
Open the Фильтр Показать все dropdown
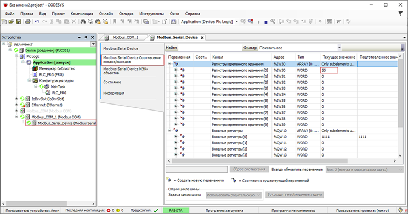(x=339, y=48)
